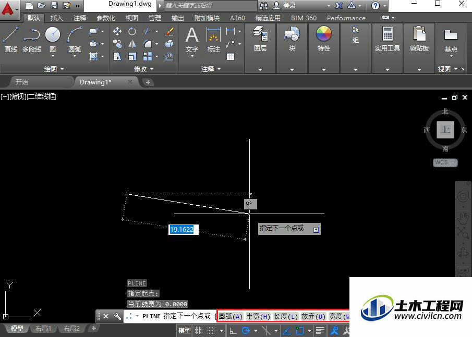Click the Fillet tool icon
472x337 pixels.
pyautogui.click(x=148, y=44)
